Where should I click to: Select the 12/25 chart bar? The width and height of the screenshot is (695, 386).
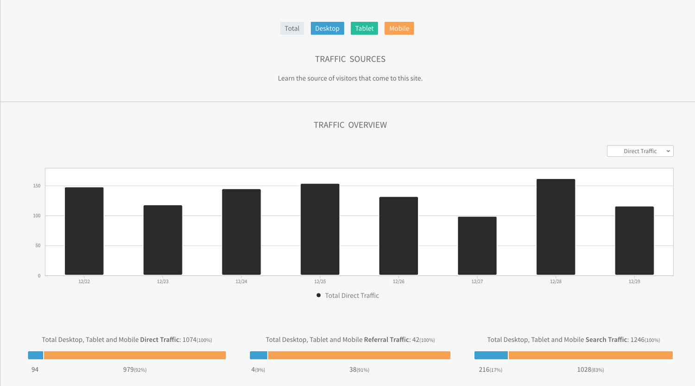[x=320, y=229]
